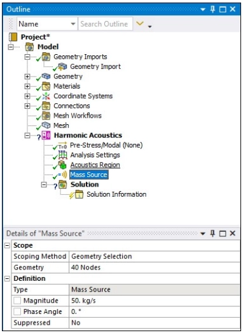This screenshot has height=335, width=243.
Task: Maximize the Details panel
Action: tap(223, 234)
